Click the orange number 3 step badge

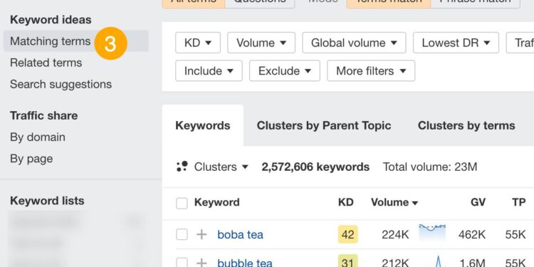[110, 43]
